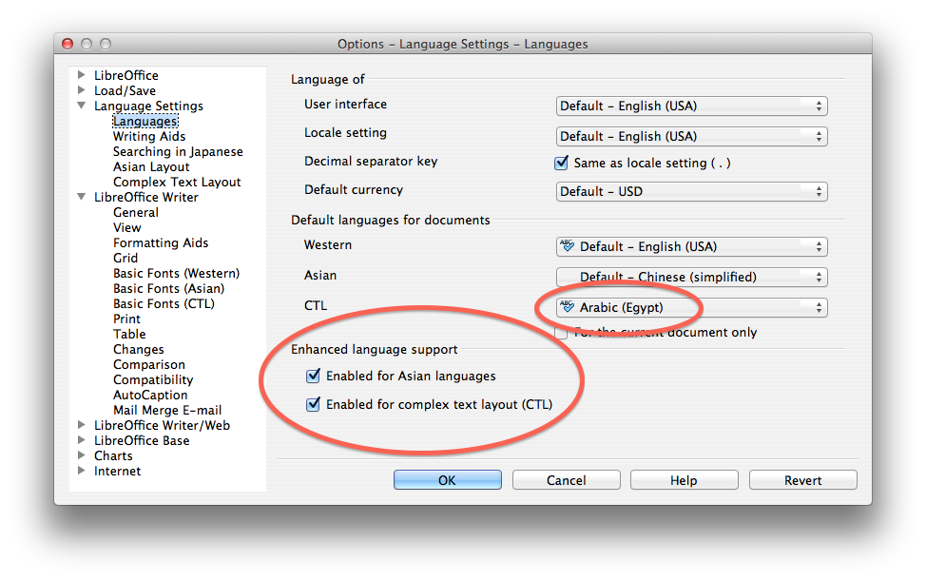Select Internet category label

118,472
